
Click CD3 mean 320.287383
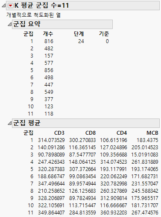coord(51,169)
